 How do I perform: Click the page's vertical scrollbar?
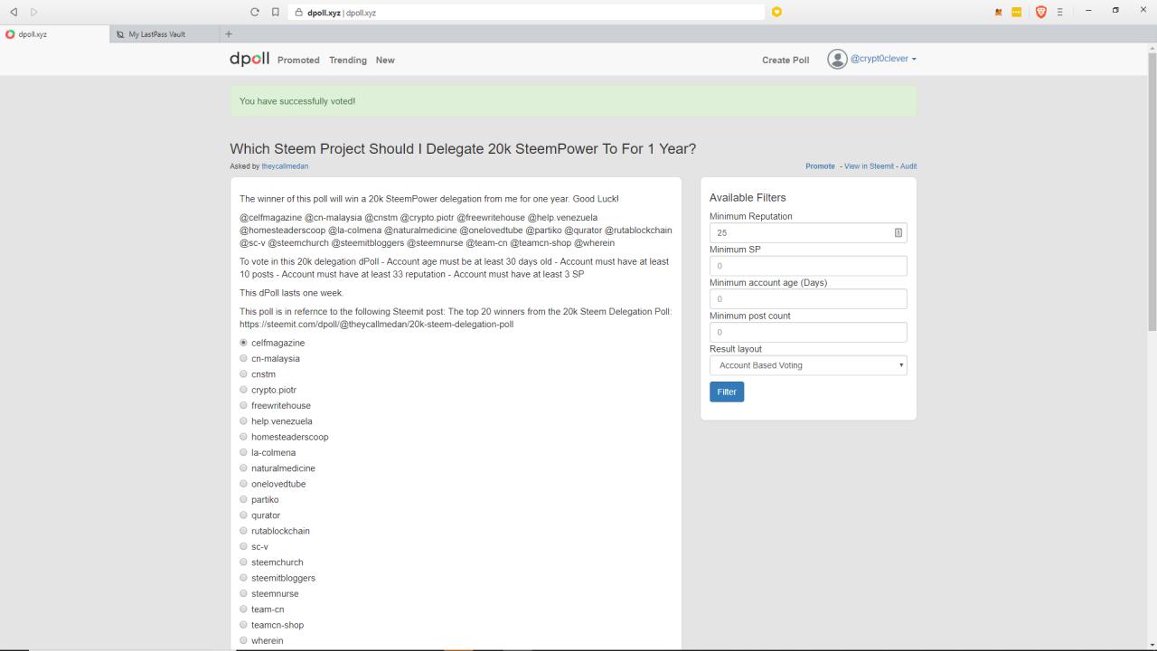[x=1152, y=190]
